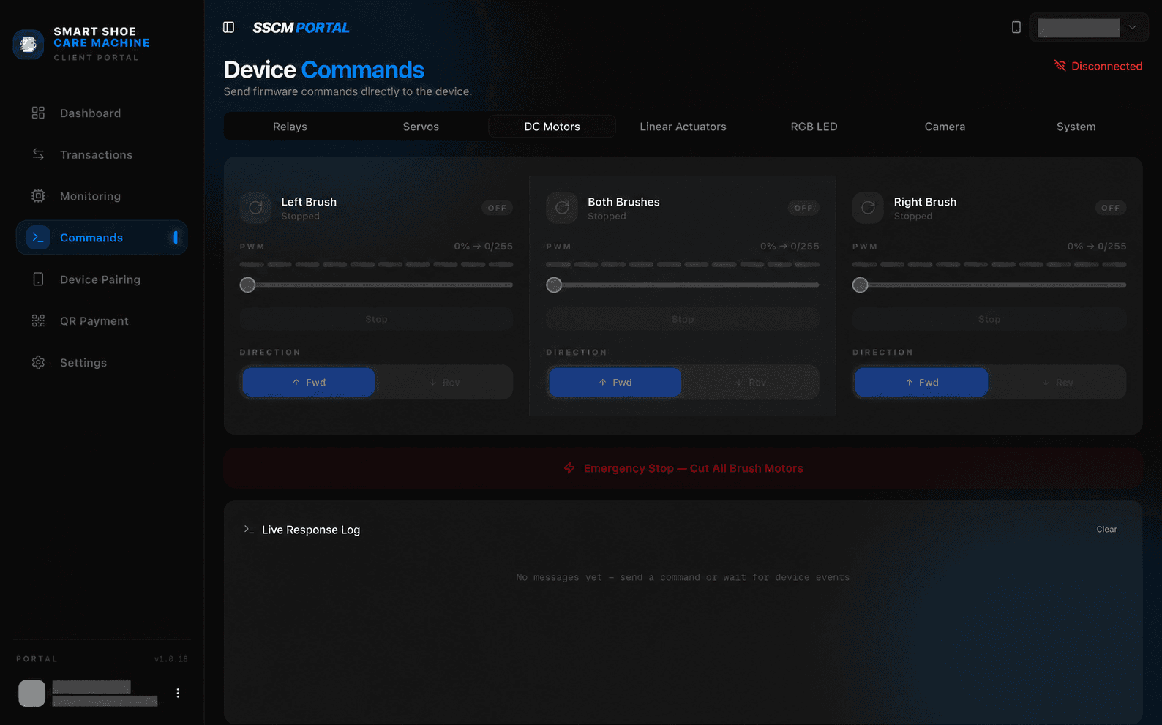Open the Monitoring page
The height and width of the screenshot is (725, 1162).
coord(102,196)
